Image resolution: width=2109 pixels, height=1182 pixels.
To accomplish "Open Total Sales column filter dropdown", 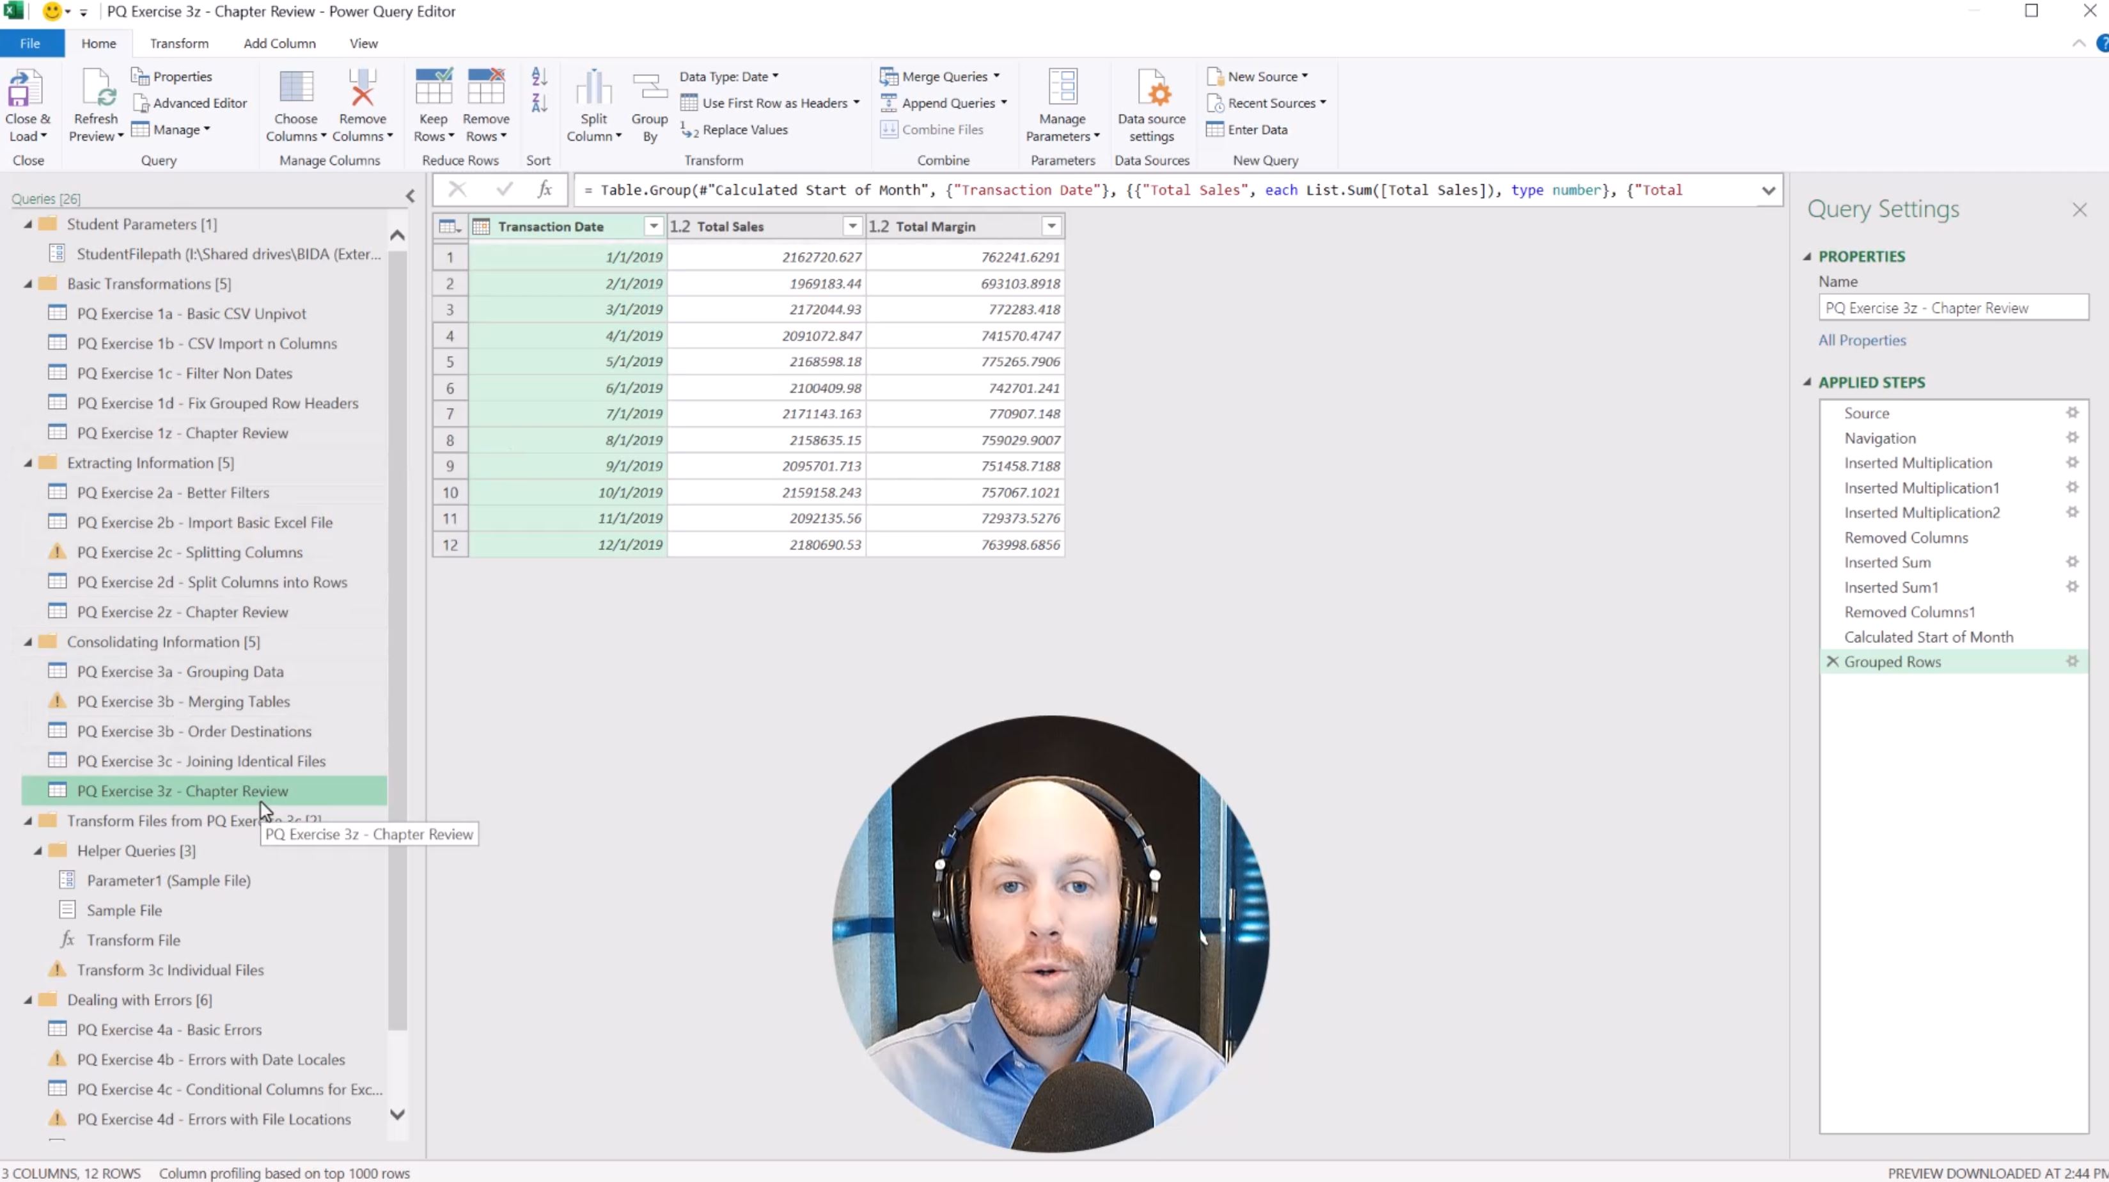I will click(x=852, y=226).
